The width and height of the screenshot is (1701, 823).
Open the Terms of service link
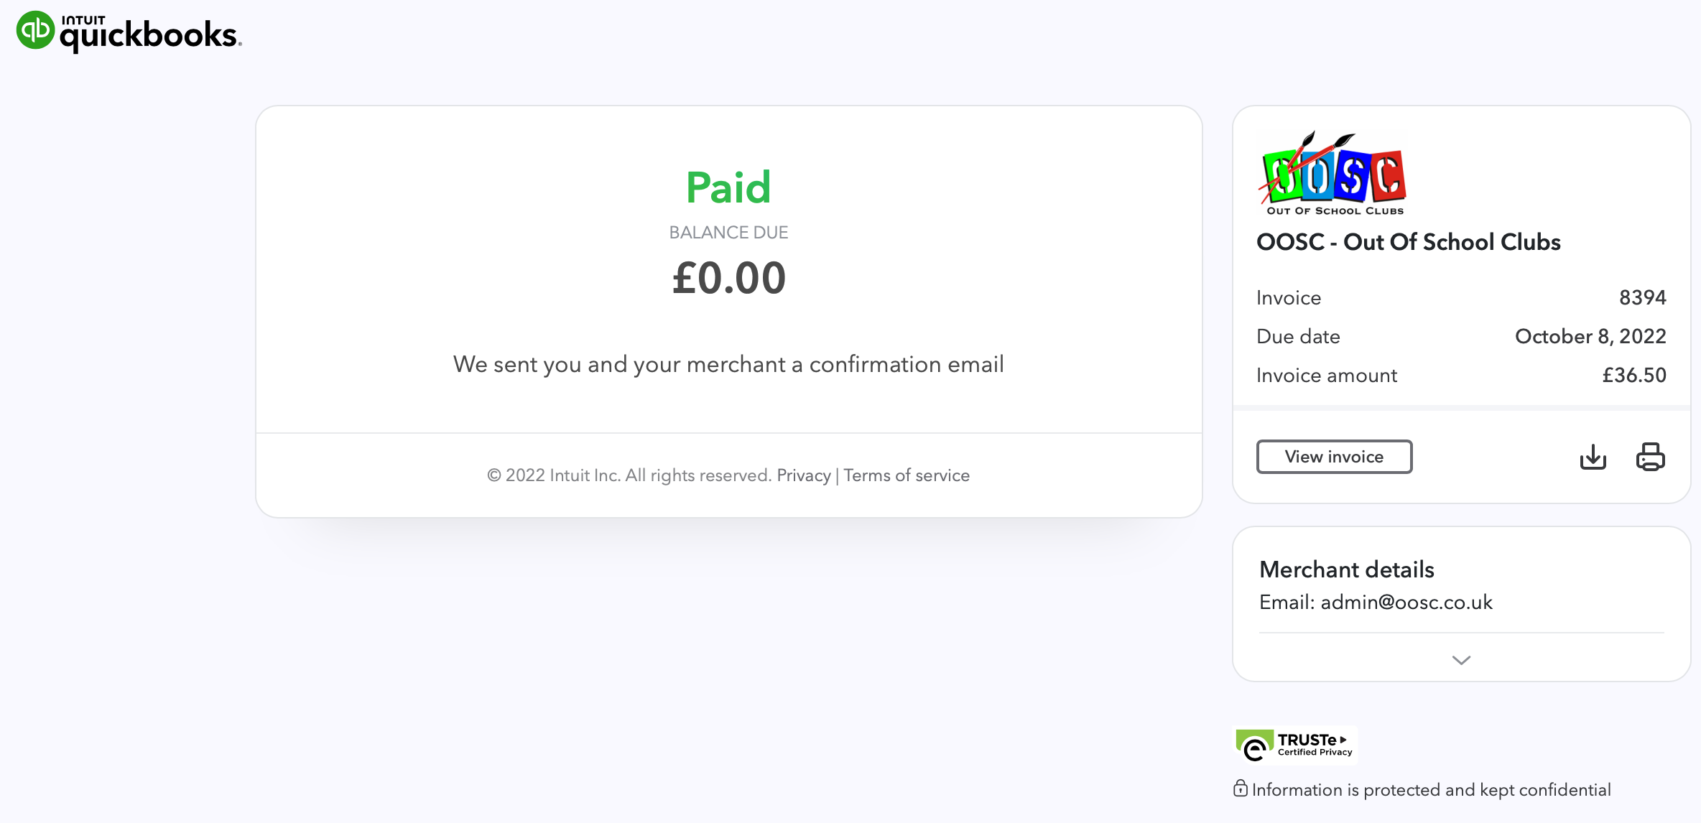(x=907, y=475)
